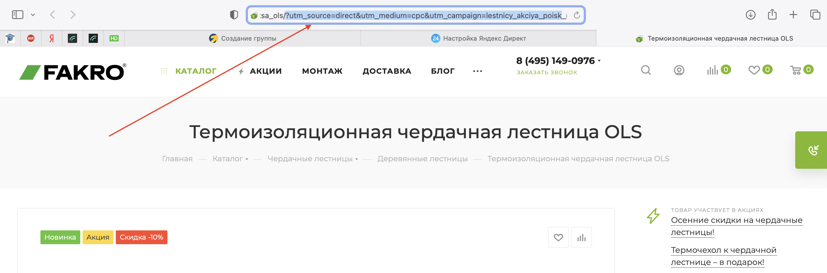Open the Share menu icon
Viewport: 827px width, 273px height.
[x=772, y=14]
